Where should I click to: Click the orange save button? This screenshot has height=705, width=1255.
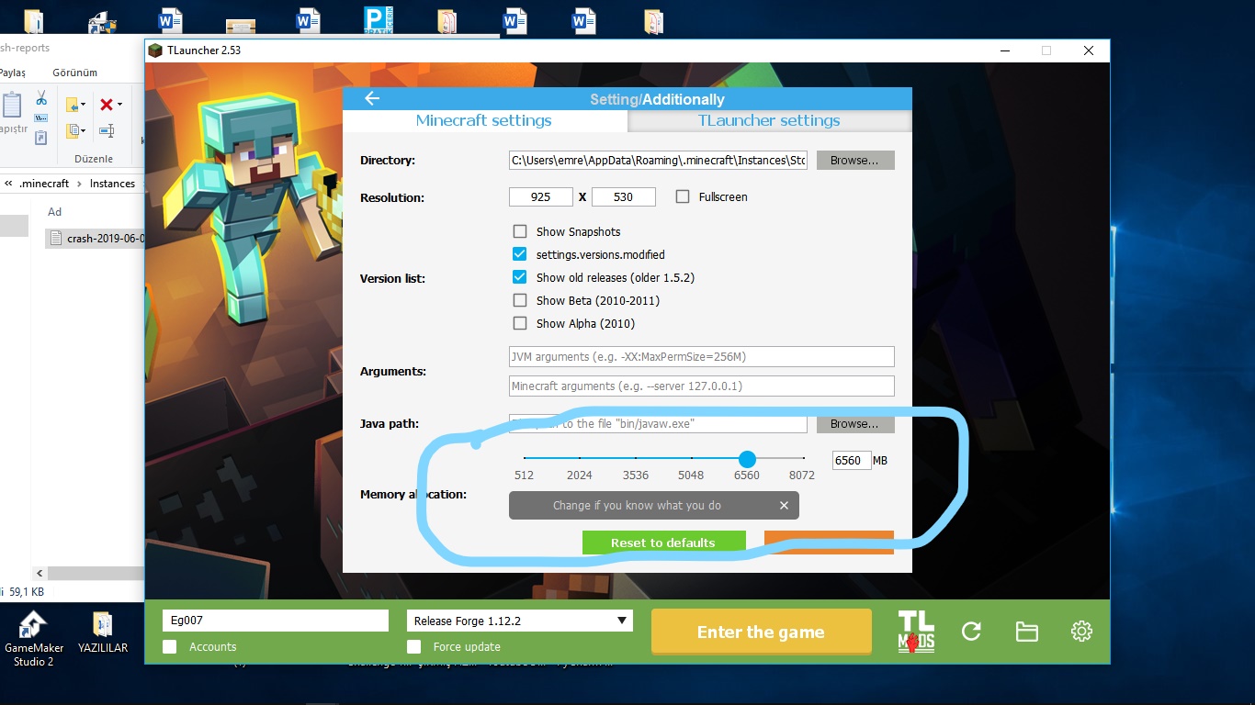829,543
